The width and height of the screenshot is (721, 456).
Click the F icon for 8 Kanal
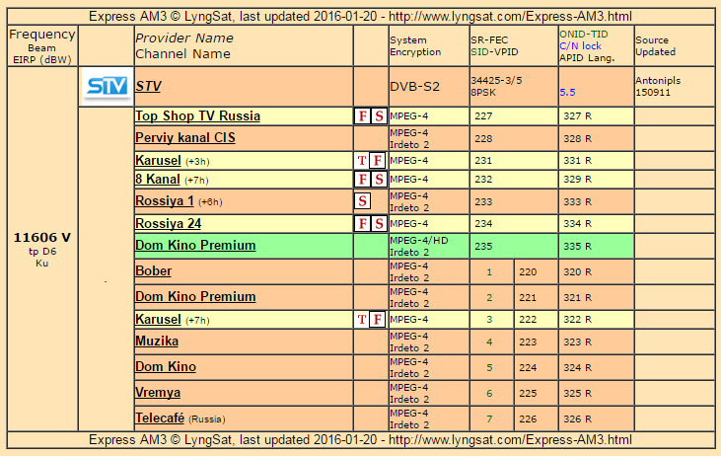(x=362, y=179)
